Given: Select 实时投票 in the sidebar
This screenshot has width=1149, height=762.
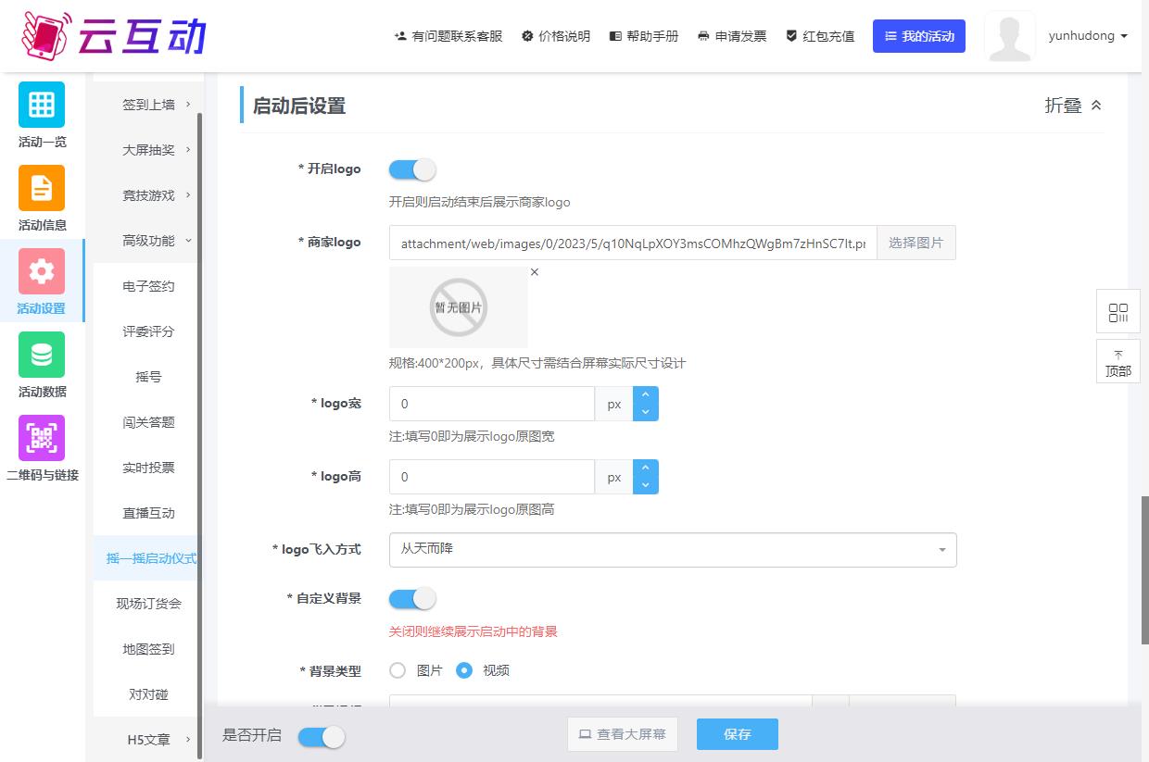Looking at the screenshot, I should tap(148, 468).
